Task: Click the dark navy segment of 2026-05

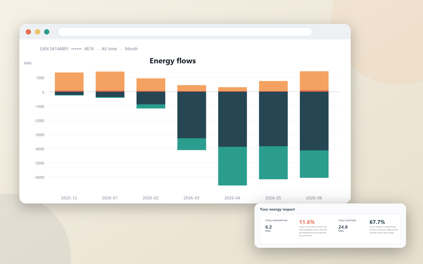Action: 273,119
